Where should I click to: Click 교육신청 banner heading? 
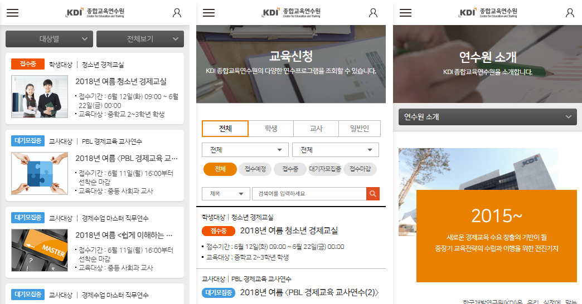(291, 56)
